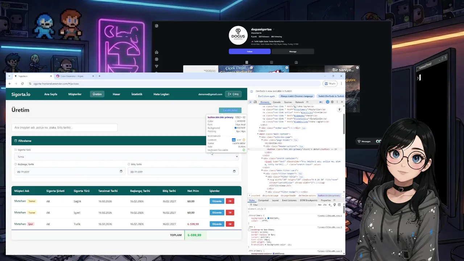Collapse the search-container div node
Screen dimensions: 464x261
[262, 158]
